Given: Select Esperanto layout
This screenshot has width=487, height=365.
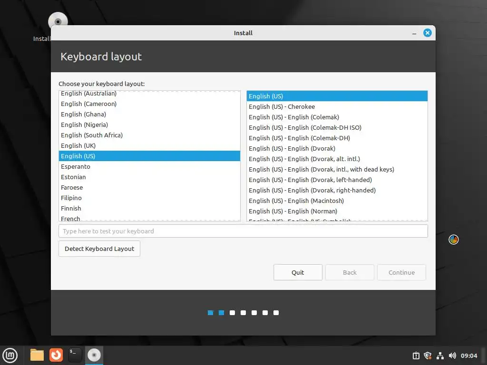Looking at the screenshot, I should tap(149, 166).
